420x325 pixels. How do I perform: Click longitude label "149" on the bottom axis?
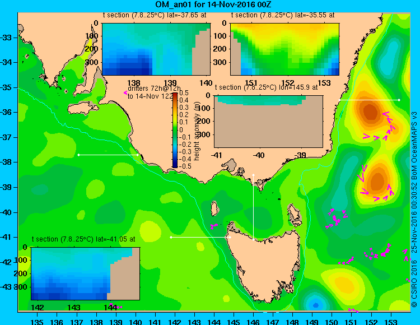[312, 322]
